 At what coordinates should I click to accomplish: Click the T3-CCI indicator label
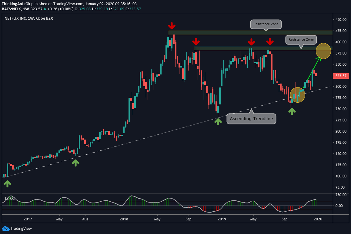coord(10,199)
